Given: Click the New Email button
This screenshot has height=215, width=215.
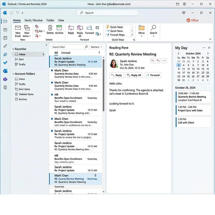Looking at the screenshot, I should point(18,31).
